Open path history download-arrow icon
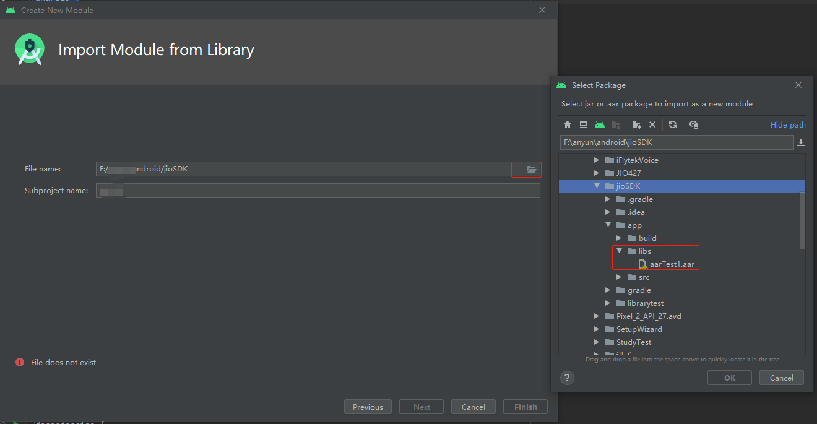This screenshot has height=424, width=817. coord(801,142)
